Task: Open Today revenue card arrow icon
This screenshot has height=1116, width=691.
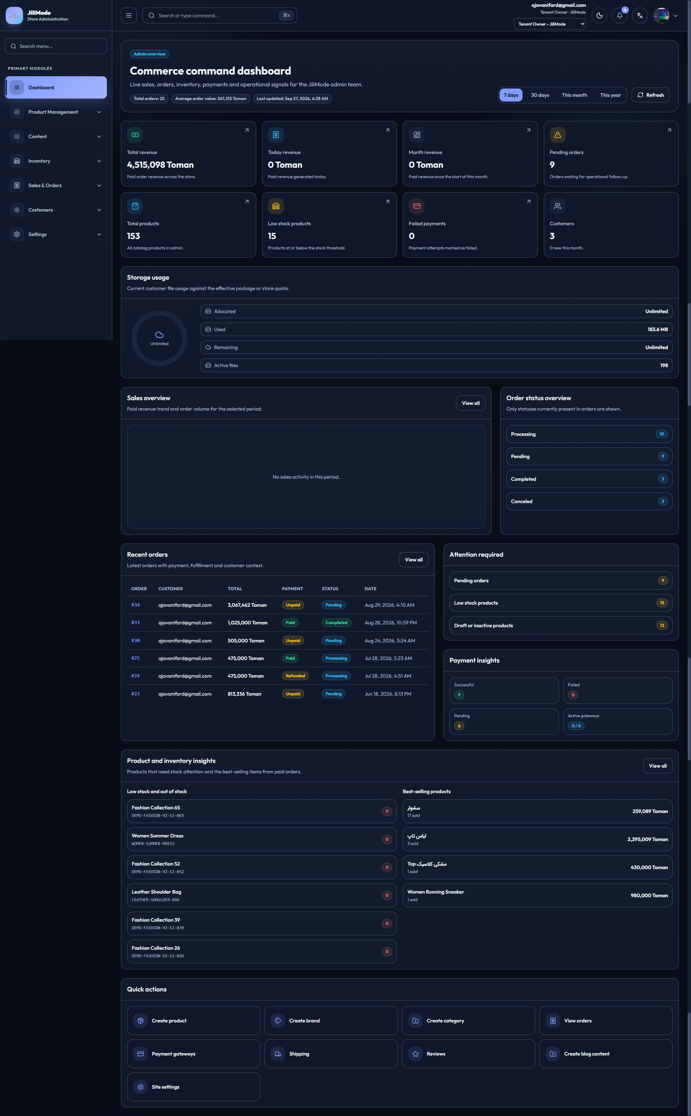Action: click(388, 130)
